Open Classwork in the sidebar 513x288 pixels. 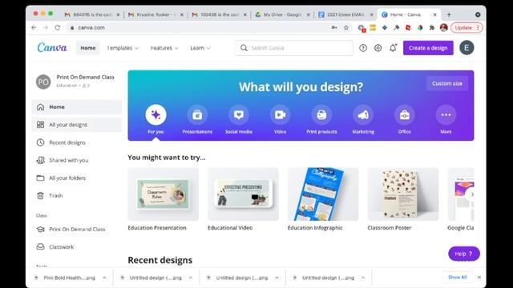[x=77, y=247]
